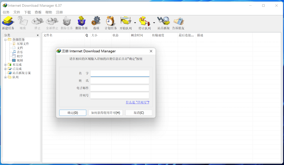Close the 注册 Internet Download Manager dialog

[x=151, y=51]
